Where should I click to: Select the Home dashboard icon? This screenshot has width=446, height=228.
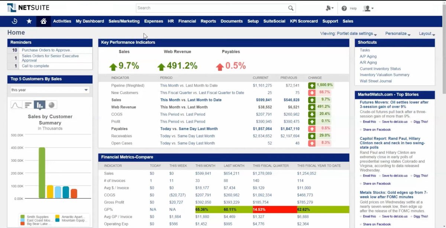[x=43, y=21]
